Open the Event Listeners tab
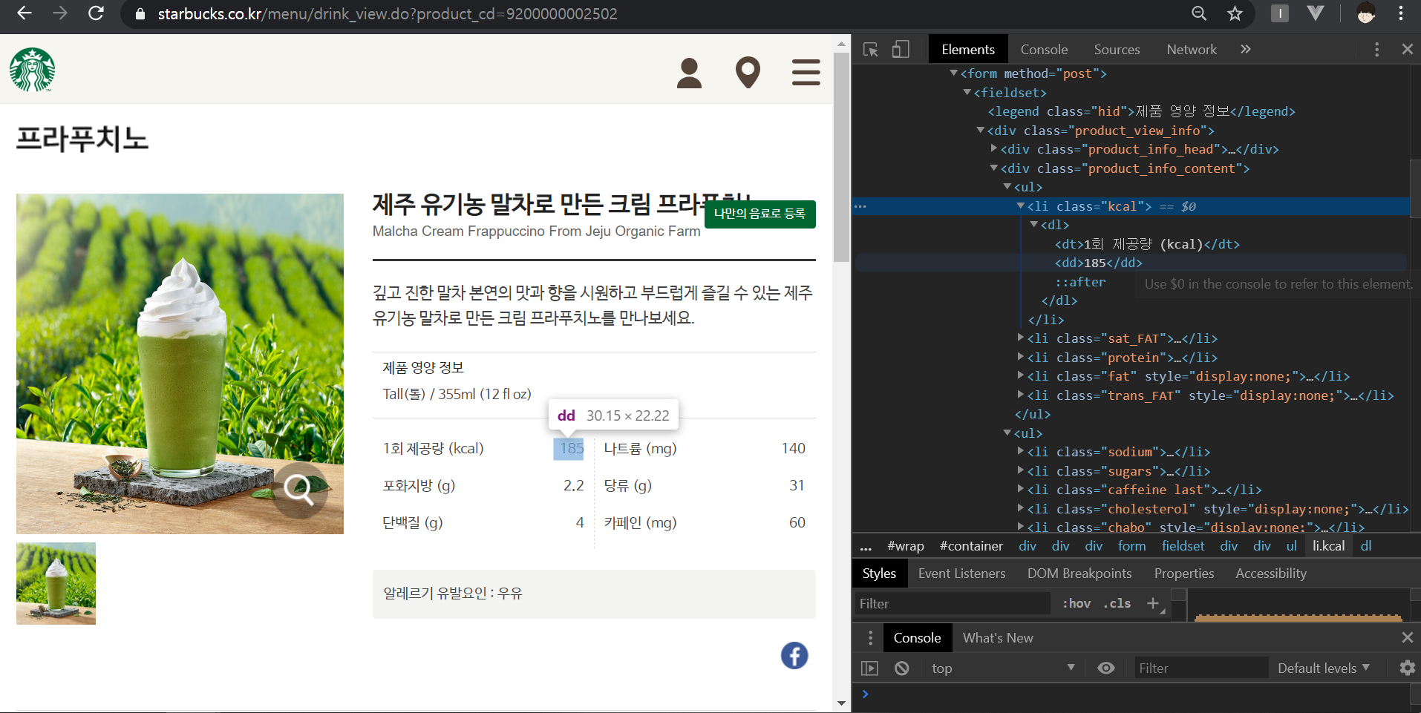The image size is (1421, 713). click(x=961, y=574)
